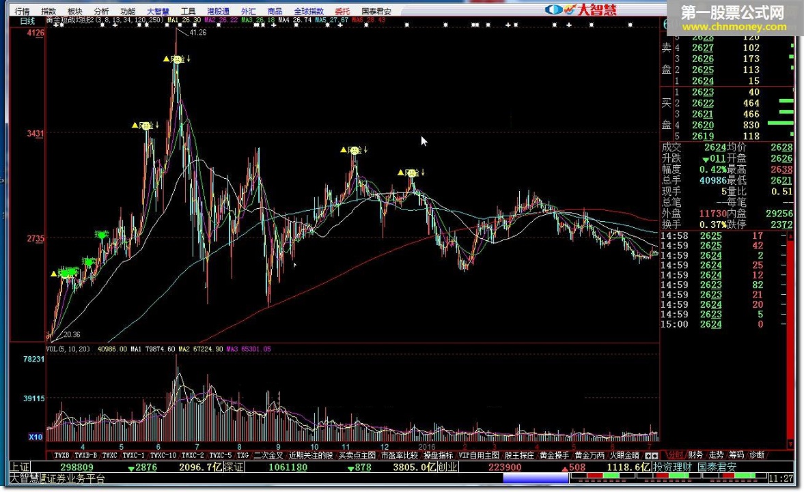The height and width of the screenshot is (492, 804).
Task: Open the 外汇 menu
Action: pyautogui.click(x=249, y=12)
